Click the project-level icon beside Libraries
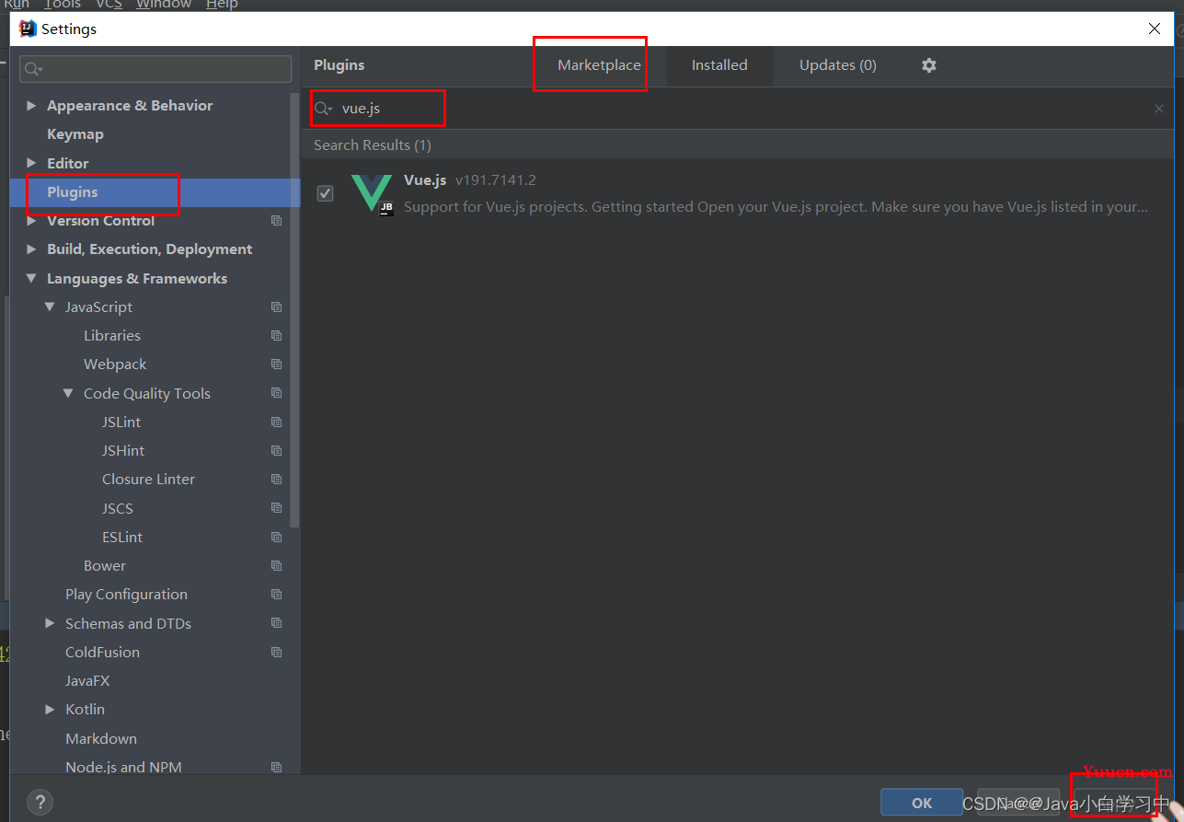This screenshot has width=1184, height=822. [276, 336]
